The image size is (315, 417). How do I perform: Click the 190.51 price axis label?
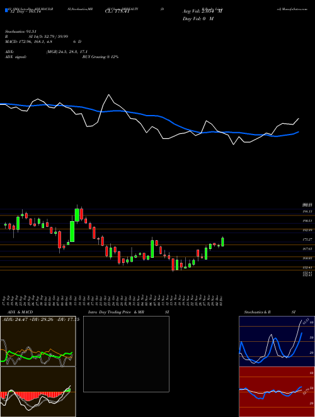(x=307, y=221)
